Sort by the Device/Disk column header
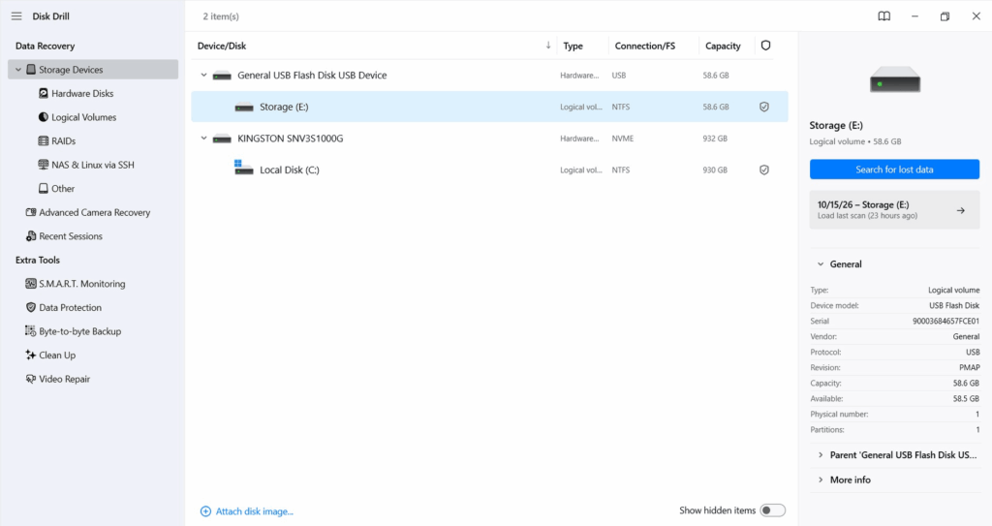Viewport: 992px width, 526px height. coord(222,46)
